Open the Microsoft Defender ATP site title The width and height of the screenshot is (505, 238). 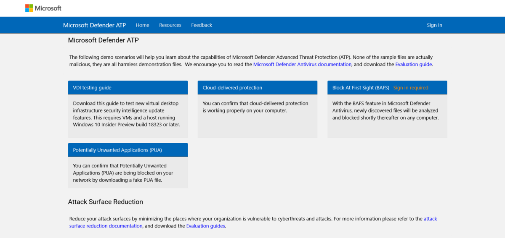click(94, 25)
